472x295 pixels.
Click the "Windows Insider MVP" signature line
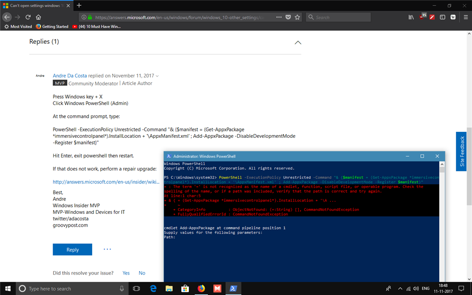point(76,205)
